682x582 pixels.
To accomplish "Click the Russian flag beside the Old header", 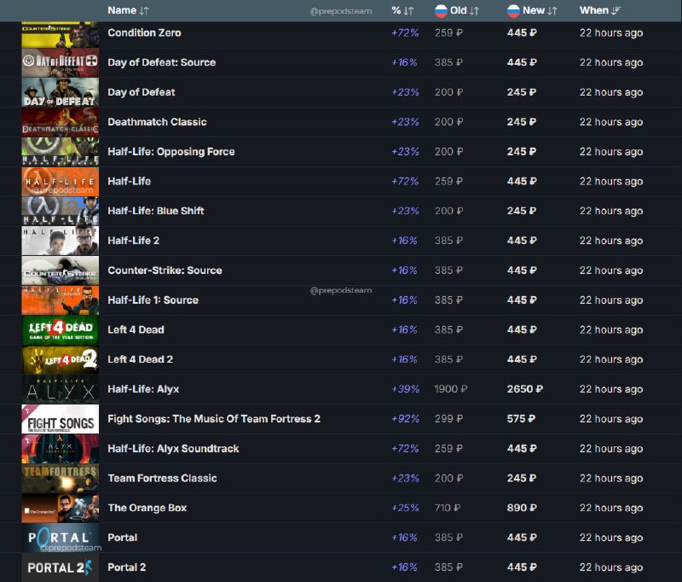I will [x=441, y=11].
